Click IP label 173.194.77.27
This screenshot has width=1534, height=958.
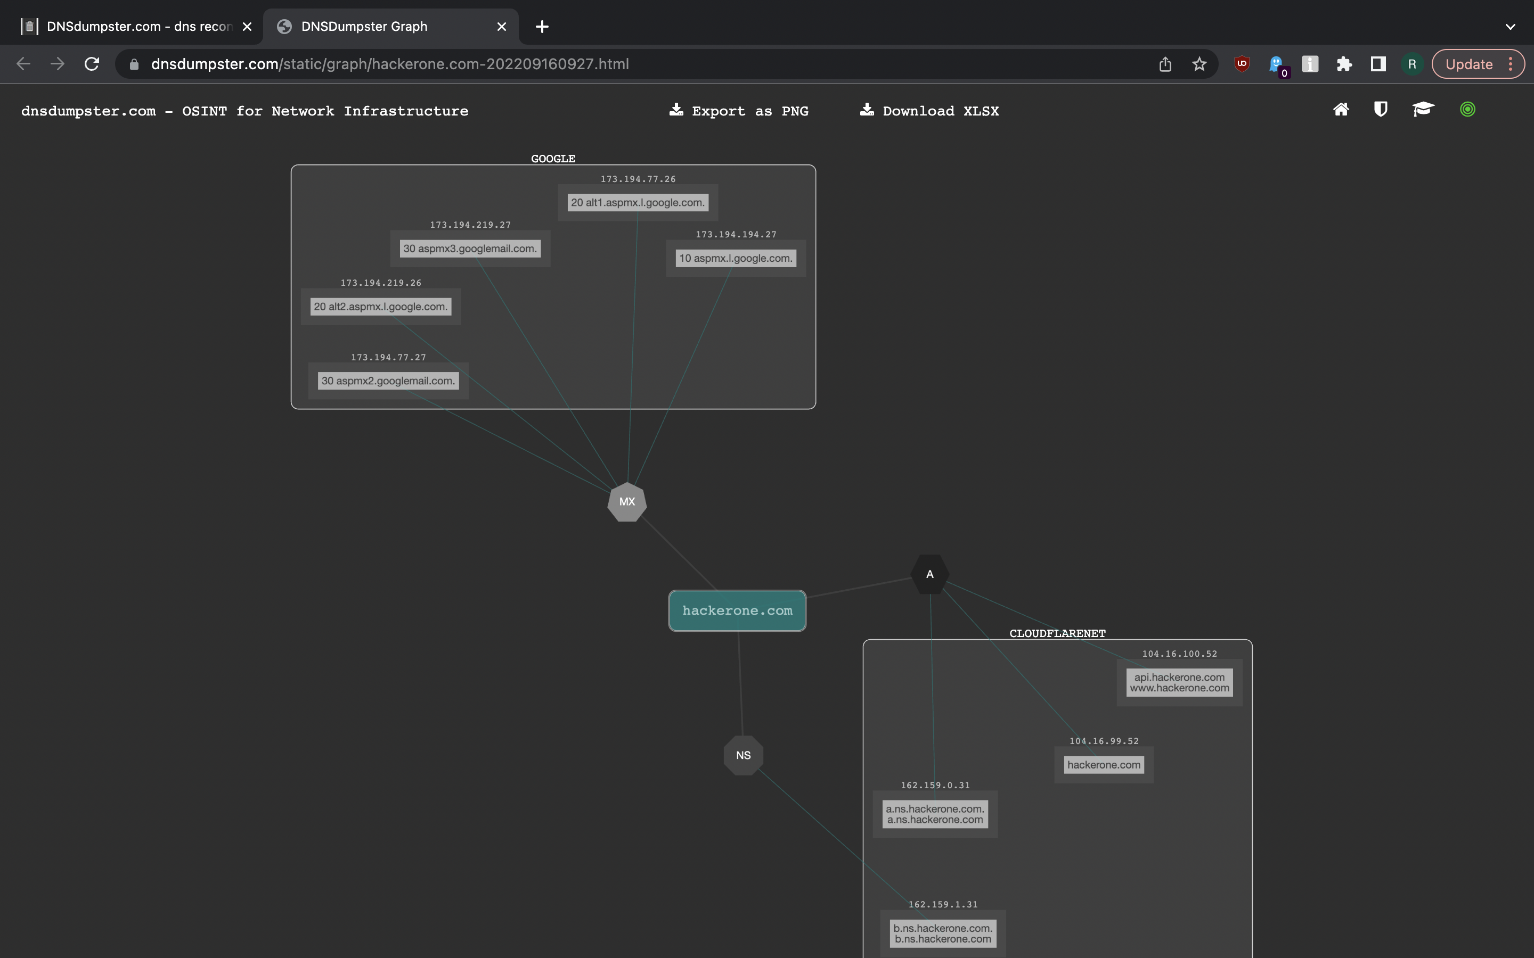click(x=389, y=357)
